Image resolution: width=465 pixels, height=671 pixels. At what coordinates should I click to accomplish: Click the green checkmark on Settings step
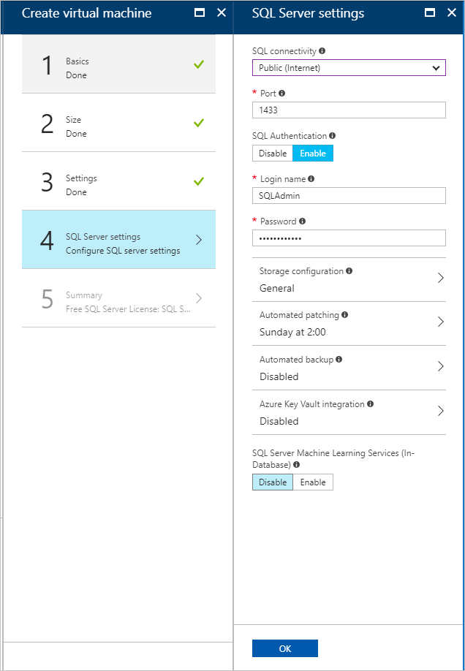coord(199,181)
